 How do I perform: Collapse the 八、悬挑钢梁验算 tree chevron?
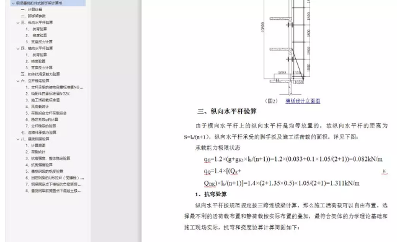[x=18, y=139]
